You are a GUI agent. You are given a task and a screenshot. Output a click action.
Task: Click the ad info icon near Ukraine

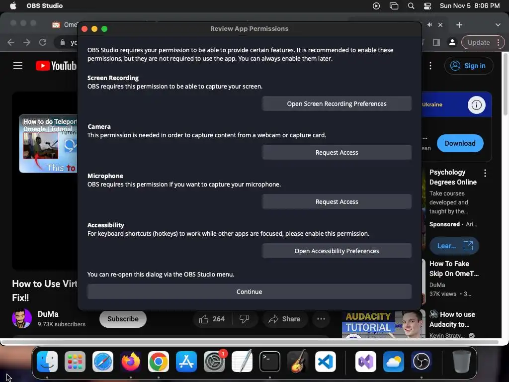tap(476, 105)
